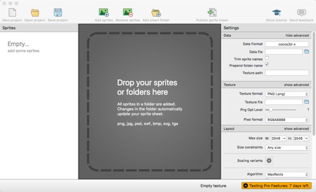Open project via the folder icon

(x=35, y=13)
